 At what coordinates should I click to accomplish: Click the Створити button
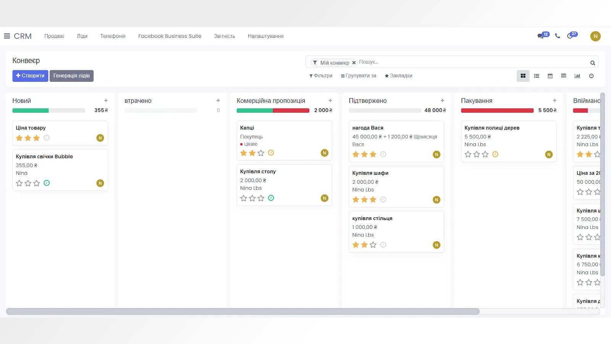click(x=30, y=76)
